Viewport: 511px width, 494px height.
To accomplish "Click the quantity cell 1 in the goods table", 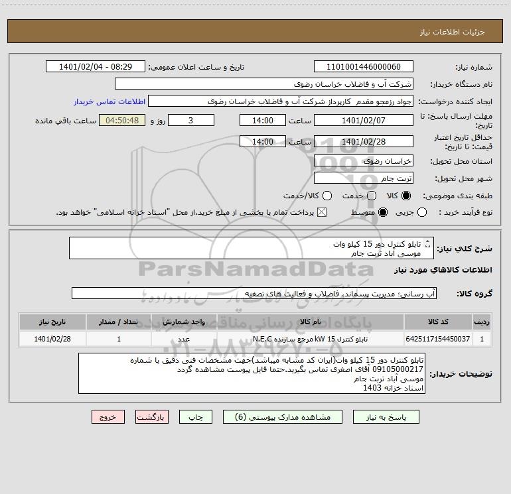I will pyautogui.click(x=119, y=339).
